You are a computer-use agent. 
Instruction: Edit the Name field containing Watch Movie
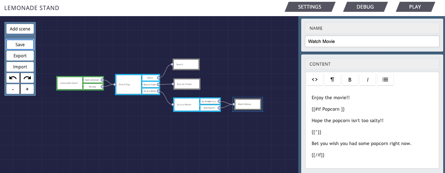tap(372, 41)
